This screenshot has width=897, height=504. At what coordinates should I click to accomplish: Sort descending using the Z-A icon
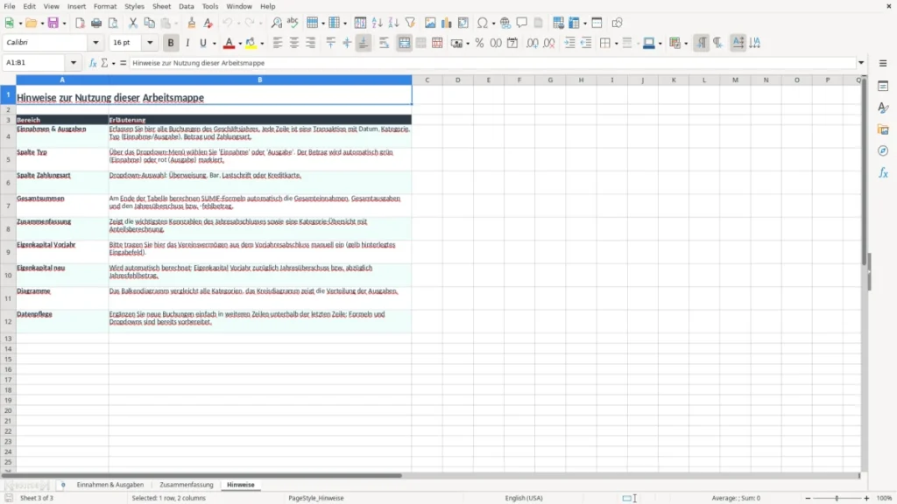(x=393, y=23)
